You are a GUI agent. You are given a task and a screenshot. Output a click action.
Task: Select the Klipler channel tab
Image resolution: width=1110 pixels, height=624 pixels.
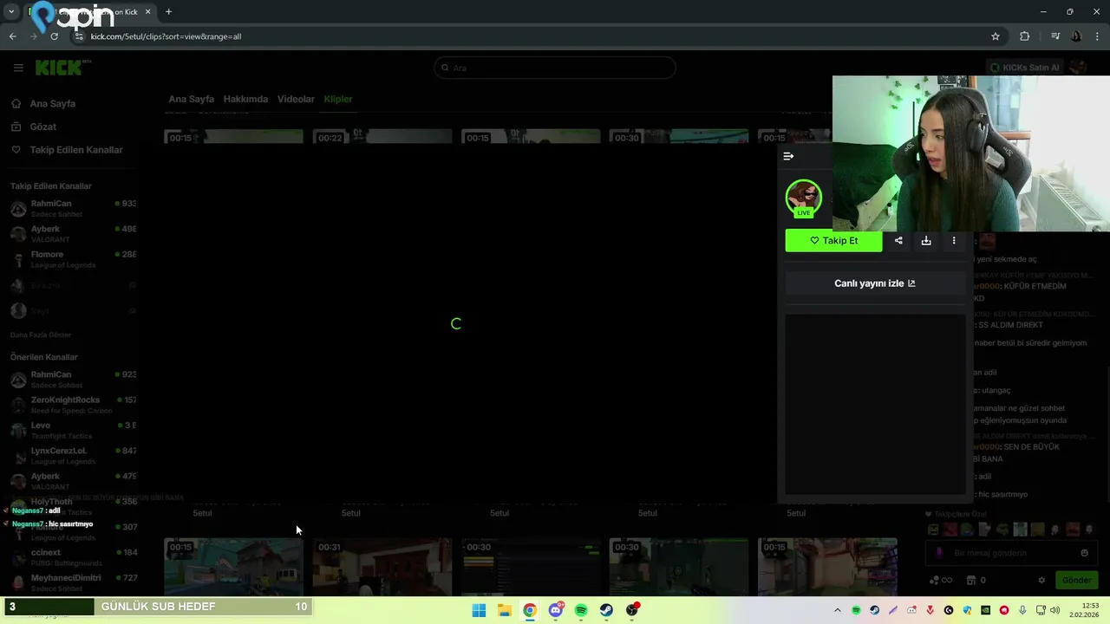coord(338,99)
